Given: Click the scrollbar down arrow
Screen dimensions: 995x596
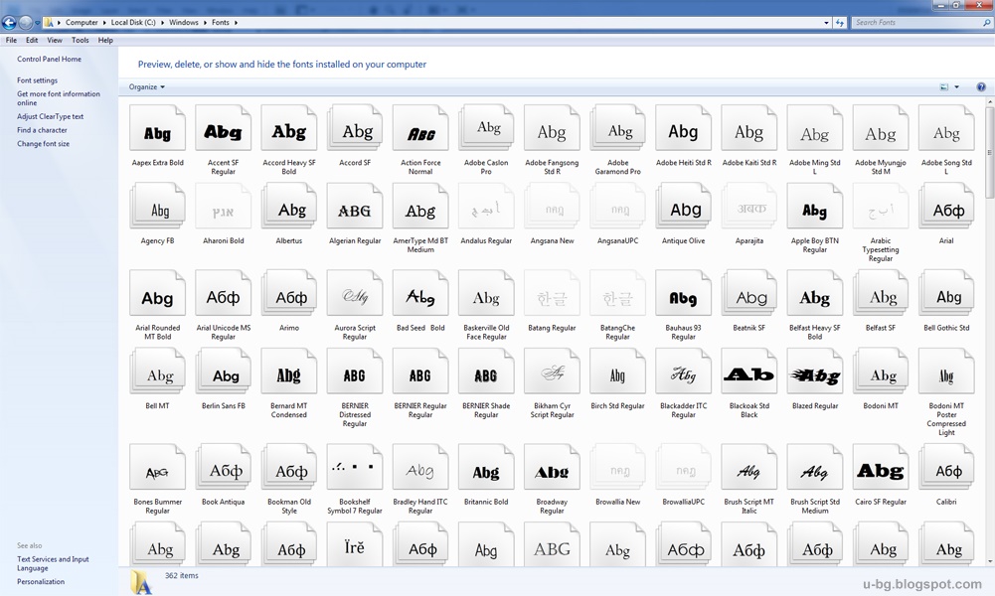Looking at the screenshot, I should (x=989, y=561).
